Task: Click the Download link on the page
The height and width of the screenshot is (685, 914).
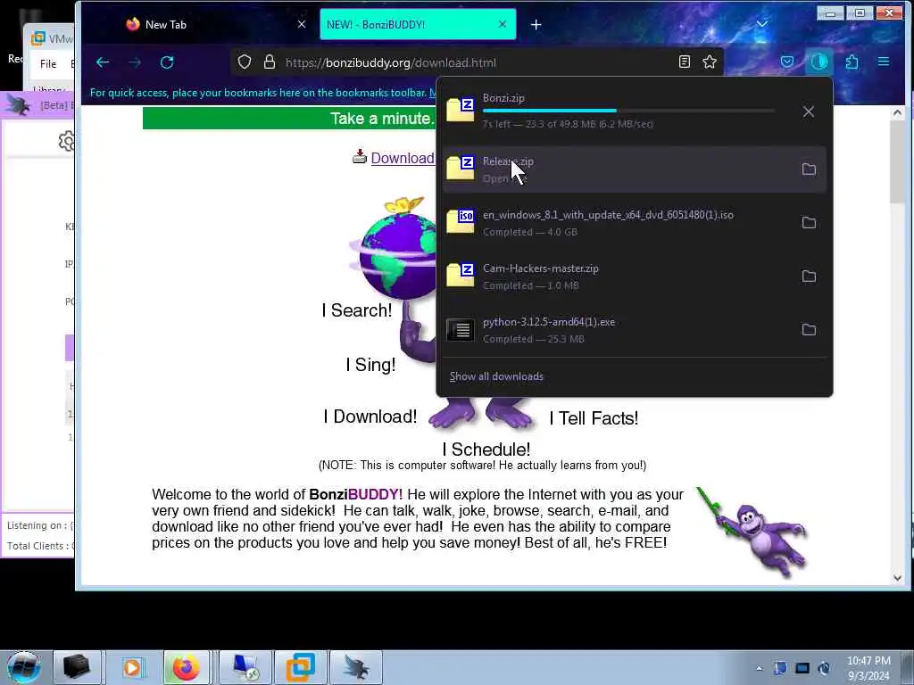Action: pyautogui.click(x=403, y=158)
